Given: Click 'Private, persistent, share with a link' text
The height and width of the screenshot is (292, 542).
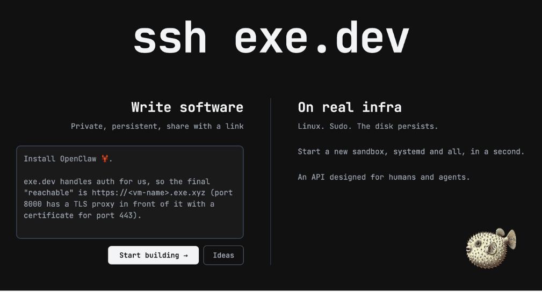Looking at the screenshot, I should [x=157, y=126].
